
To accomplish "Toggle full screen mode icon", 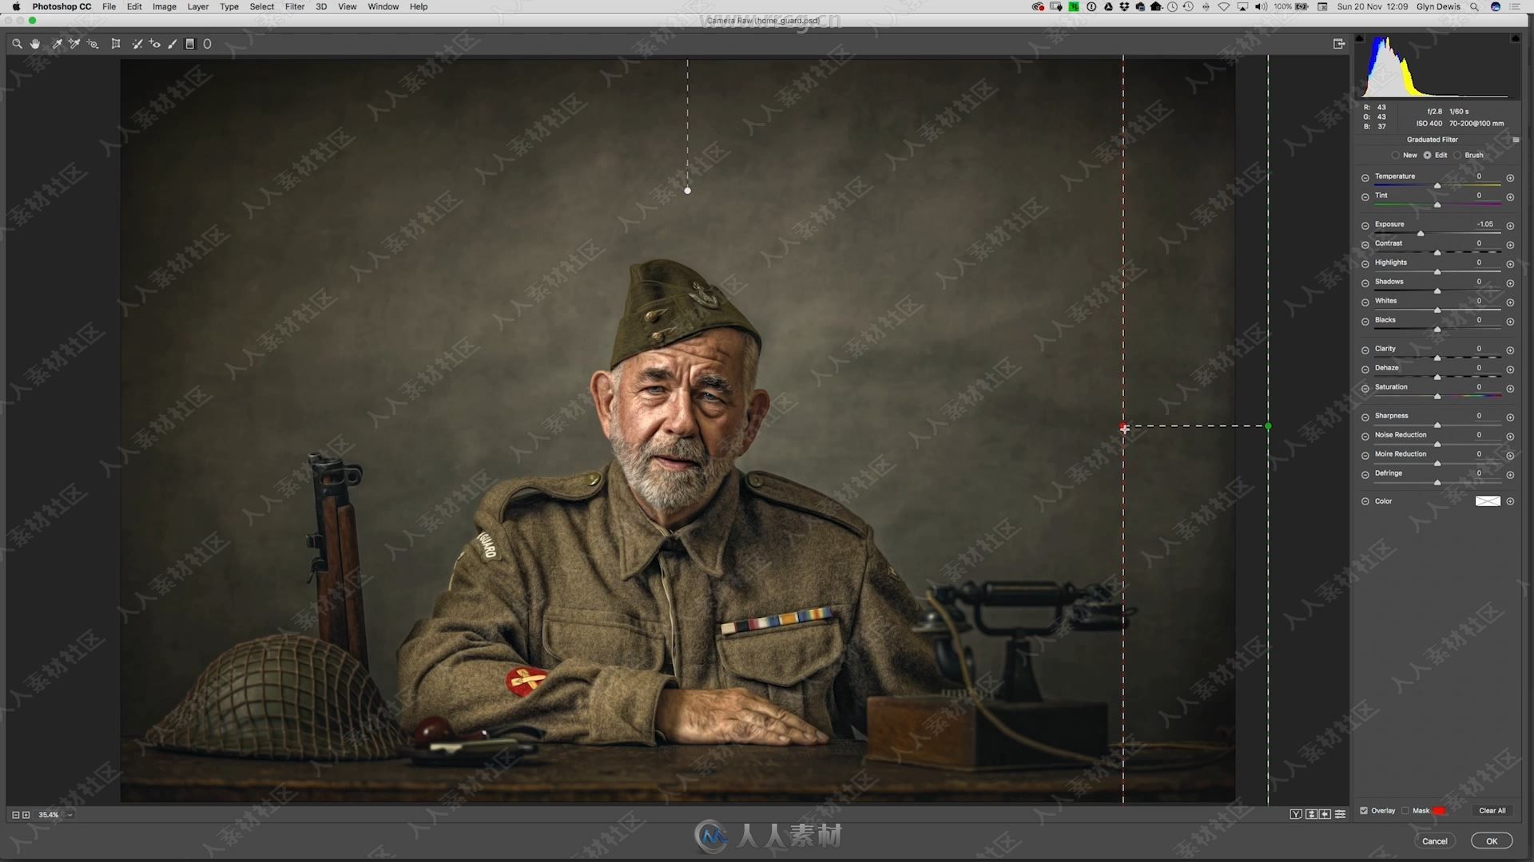I will pos(1339,44).
